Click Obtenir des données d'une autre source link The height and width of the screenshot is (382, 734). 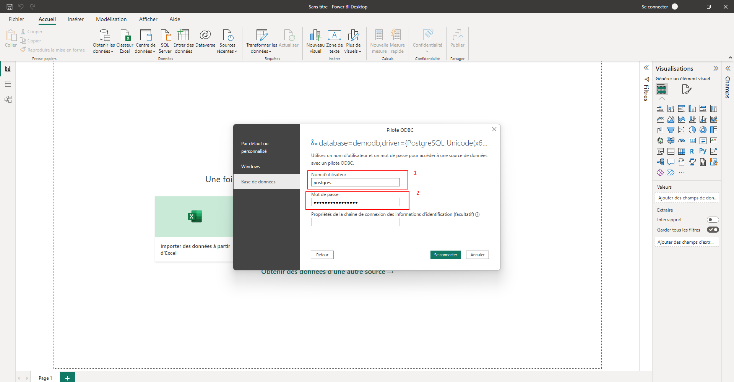pos(327,272)
